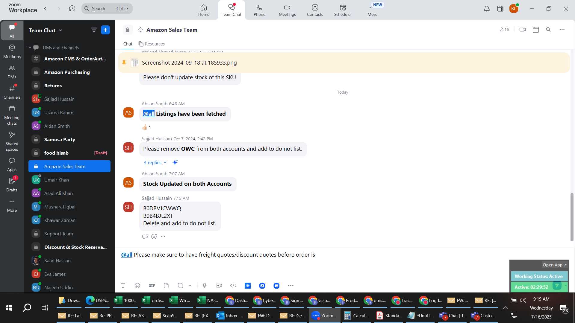Open Amazon Purchasing channel
Viewport: 575px width, 323px height.
pos(69,72)
